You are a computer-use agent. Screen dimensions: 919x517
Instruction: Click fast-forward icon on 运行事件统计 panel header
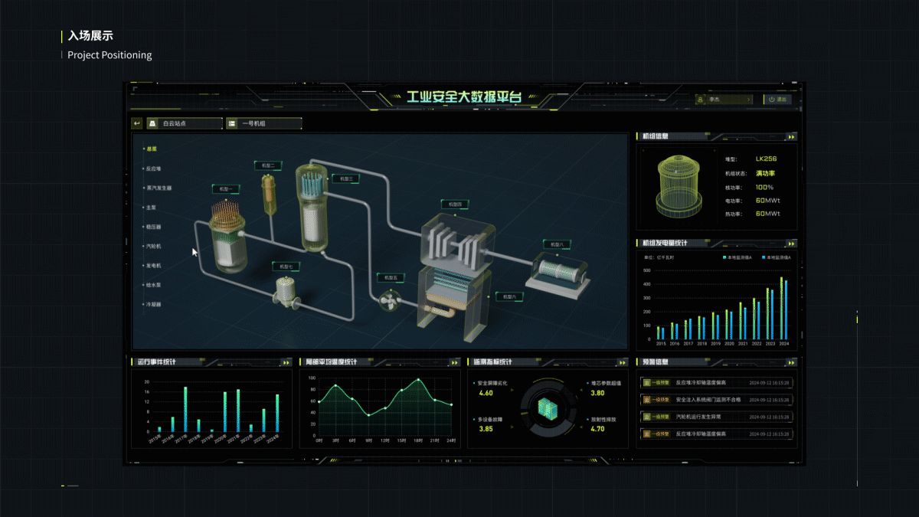[286, 362]
